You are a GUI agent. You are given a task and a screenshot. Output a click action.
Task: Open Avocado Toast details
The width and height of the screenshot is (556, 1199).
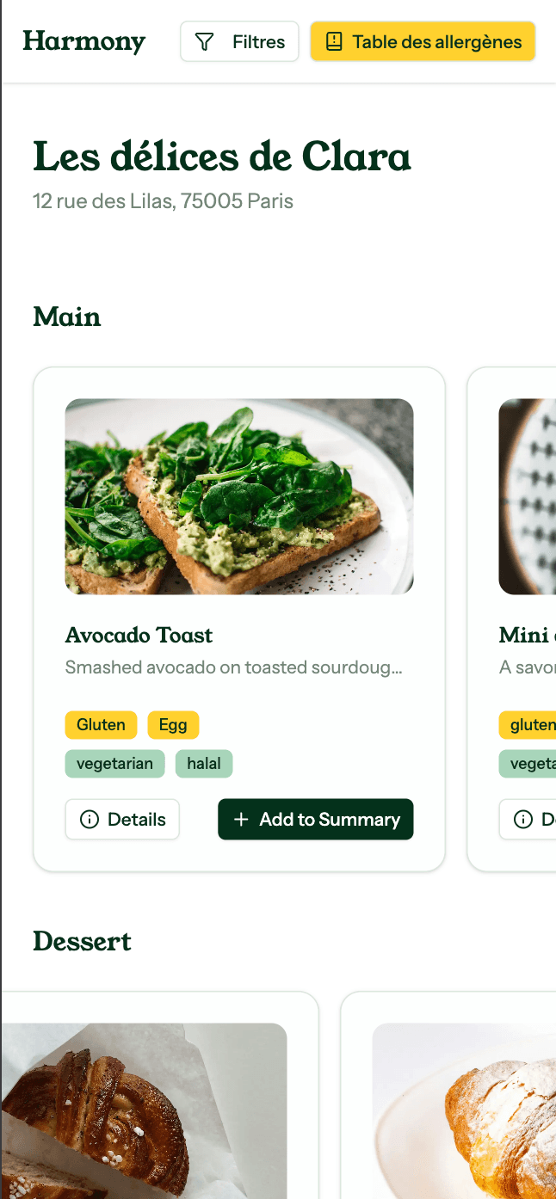(x=122, y=820)
